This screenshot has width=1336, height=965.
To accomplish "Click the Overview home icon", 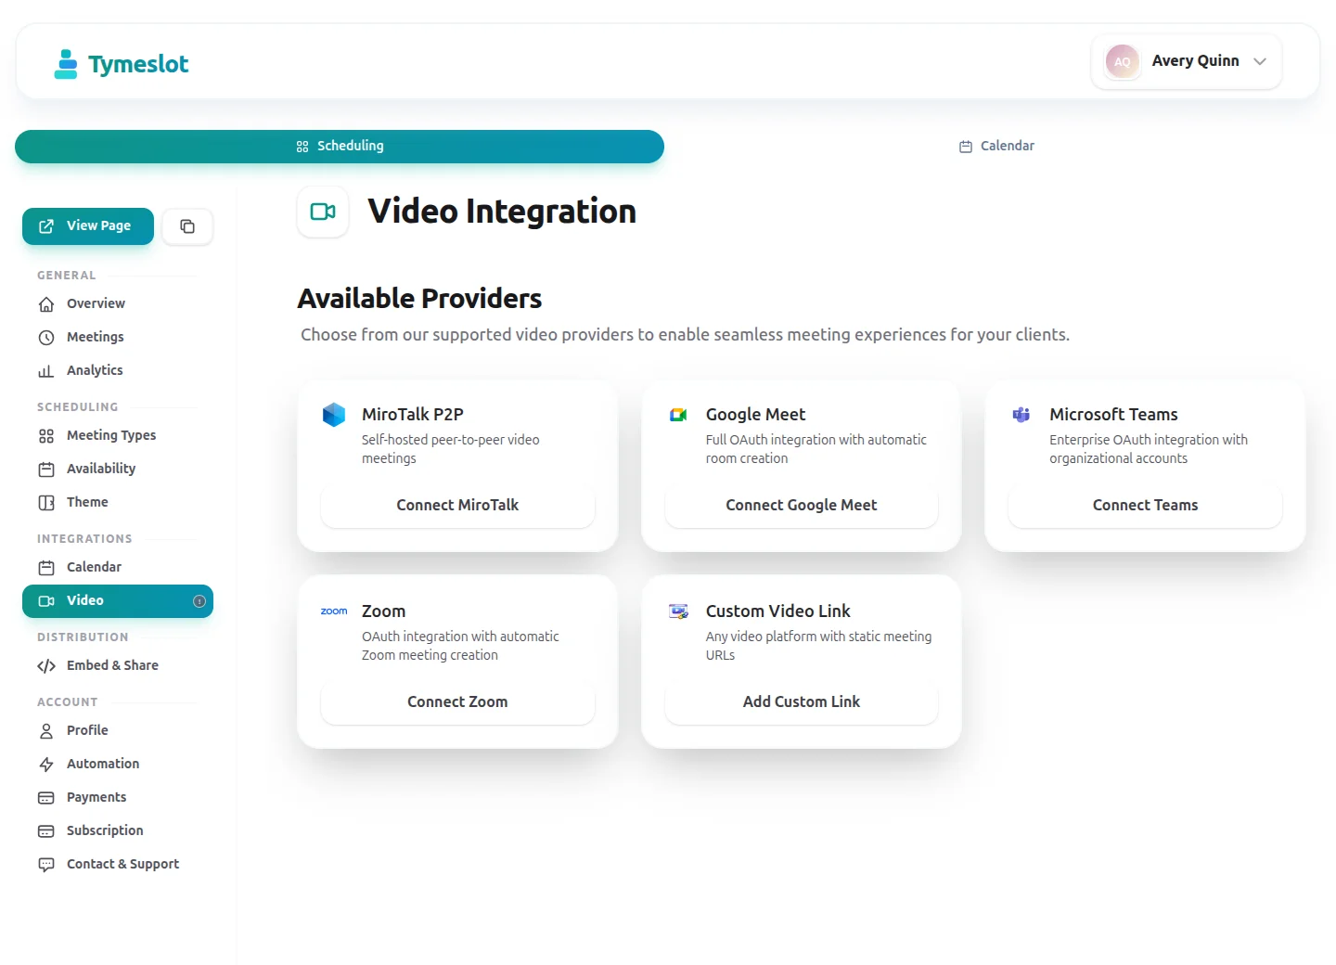I will [x=46, y=304].
